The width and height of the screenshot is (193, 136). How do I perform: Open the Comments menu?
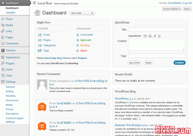[12, 44]
